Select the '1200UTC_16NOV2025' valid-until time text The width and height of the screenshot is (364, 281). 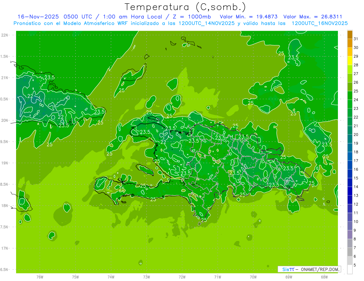pos(319,23)
